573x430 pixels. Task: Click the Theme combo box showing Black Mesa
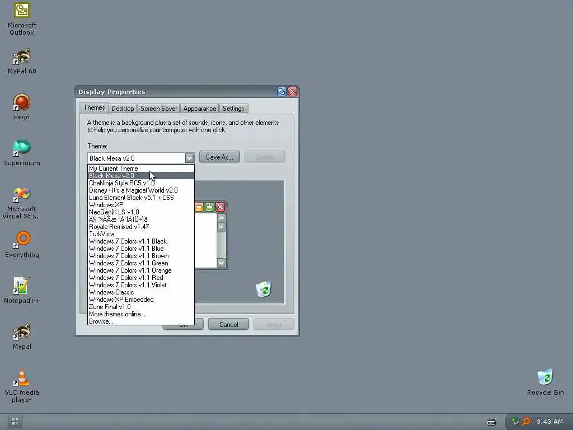(x=140, y=158)
